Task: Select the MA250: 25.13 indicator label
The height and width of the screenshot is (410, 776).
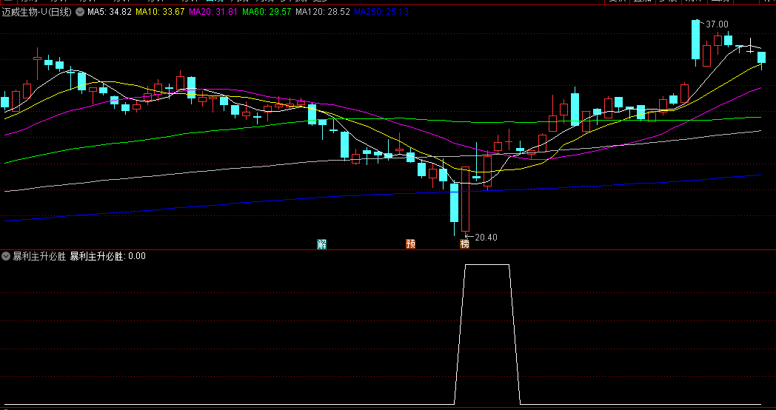Action: point(381,12)
